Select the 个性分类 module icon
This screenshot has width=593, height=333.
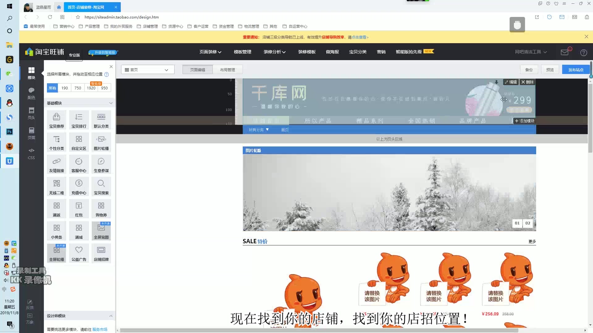point(57,142)
